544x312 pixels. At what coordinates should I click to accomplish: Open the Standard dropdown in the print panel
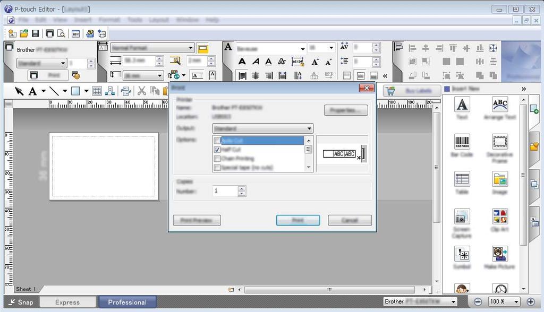click(41, 63)
